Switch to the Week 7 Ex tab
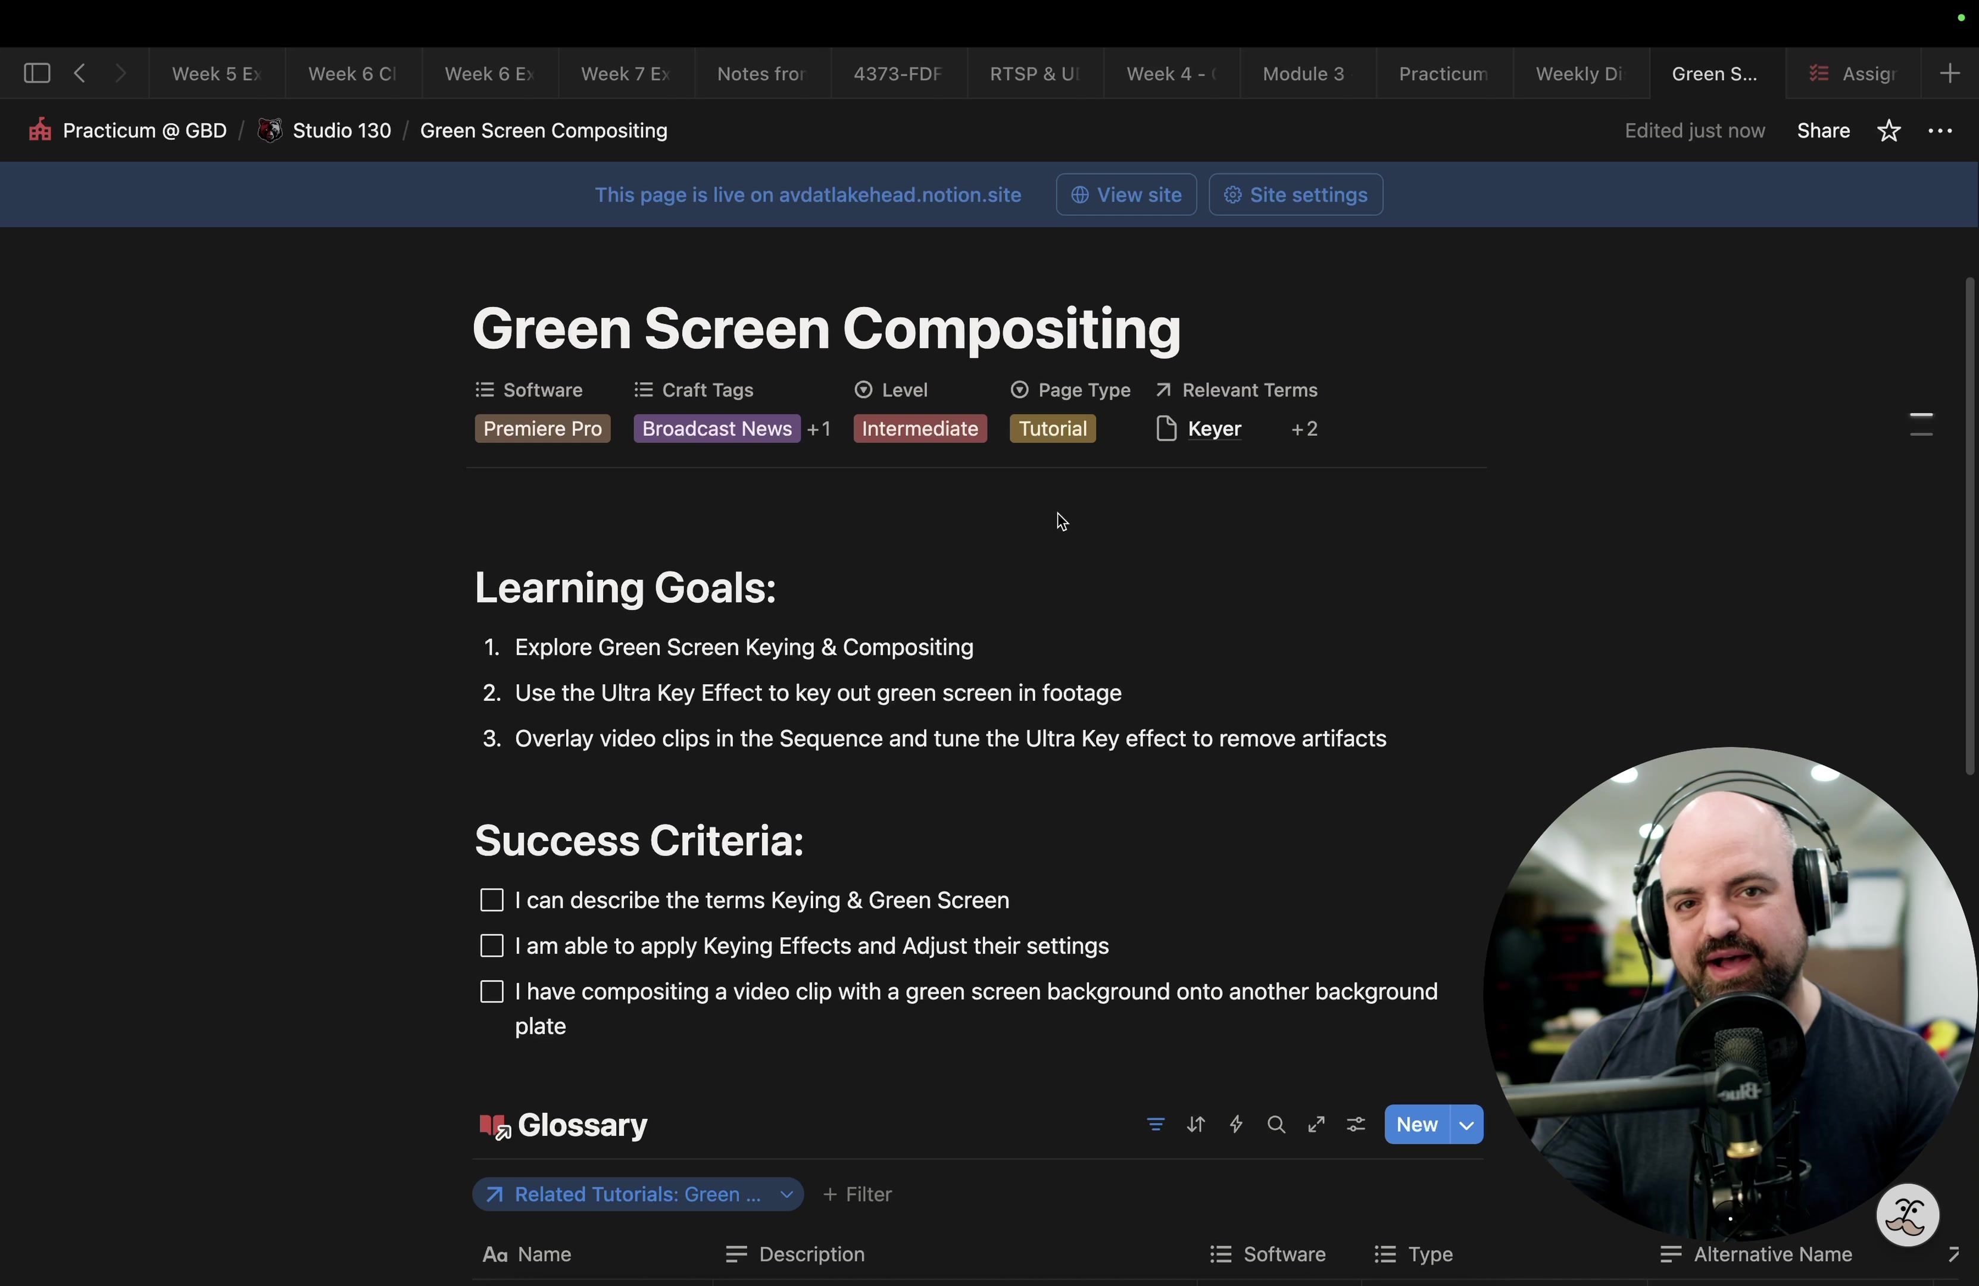Screen dimensions: 1979x1286 coord(625,73)
